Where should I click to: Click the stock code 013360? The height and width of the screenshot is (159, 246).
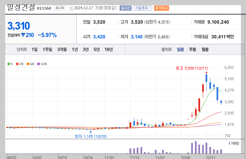click(x=44, y=8)
